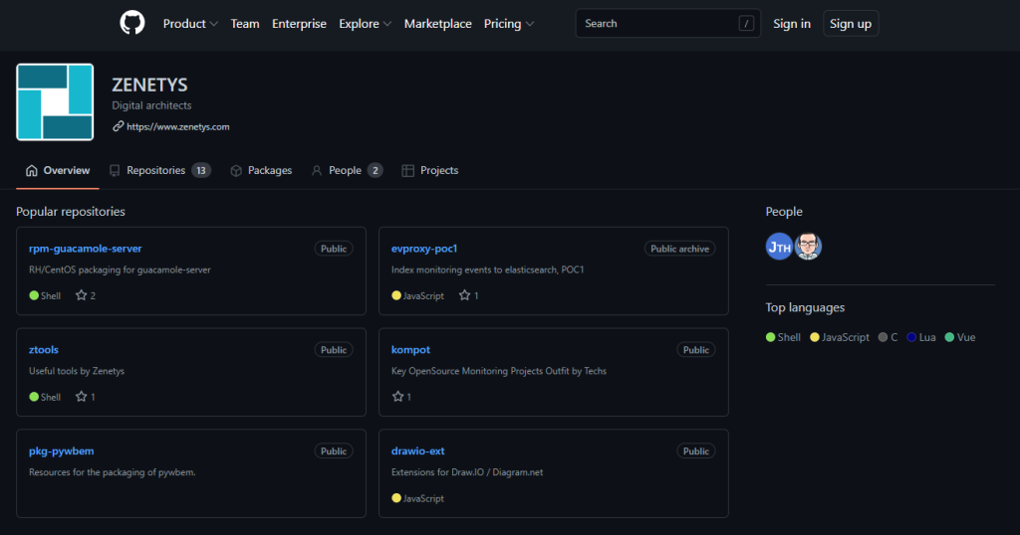The width and height of the screenshot is (1020, 535).
Task: Go to the Projects tab
Action: 430,171
